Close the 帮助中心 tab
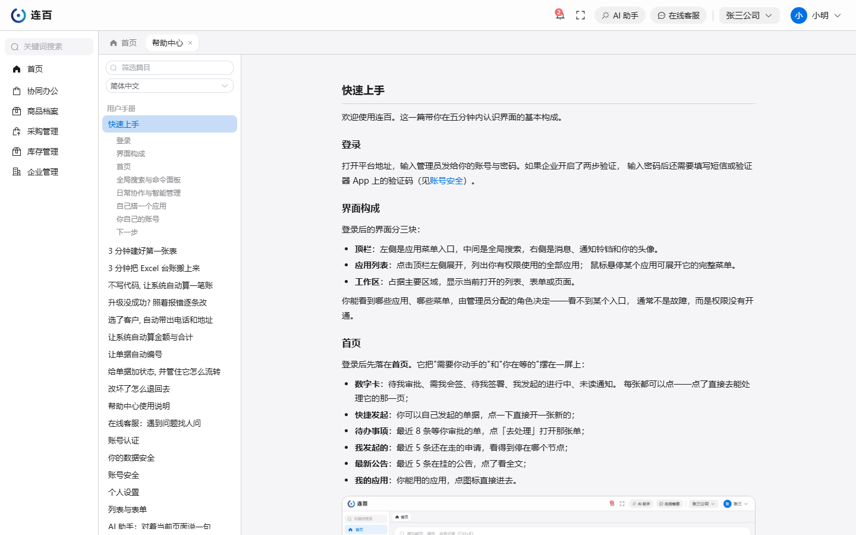The image size is (856, 535). (x=190, y=43)
